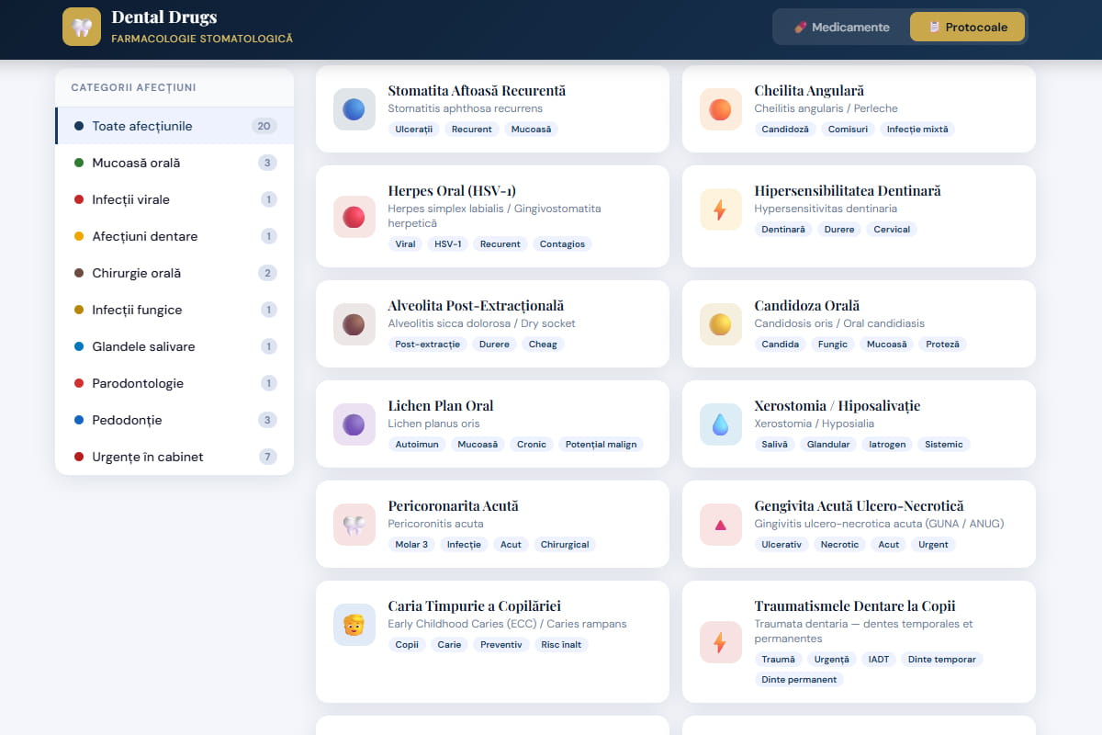
Task: Click the purple sphere icon for Lichen Plan Oral
Action: 354,424
